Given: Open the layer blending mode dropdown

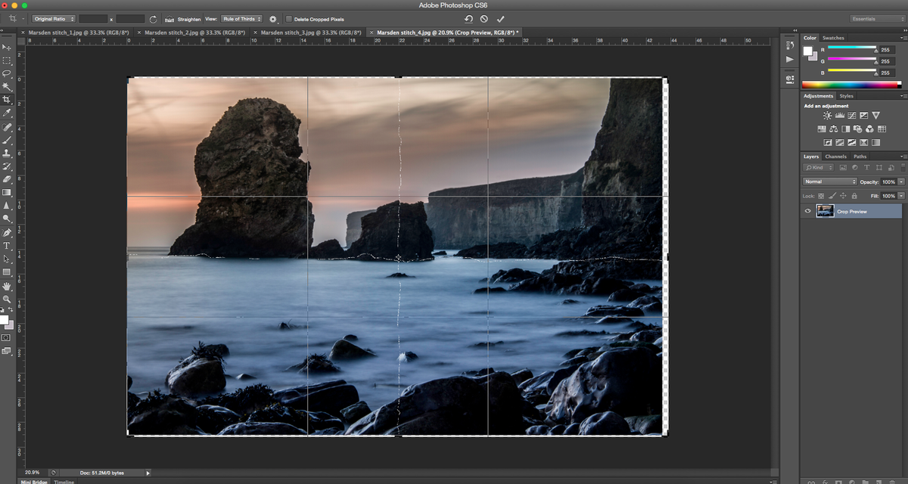Looking at the screenshot, I should click(830, 181).
